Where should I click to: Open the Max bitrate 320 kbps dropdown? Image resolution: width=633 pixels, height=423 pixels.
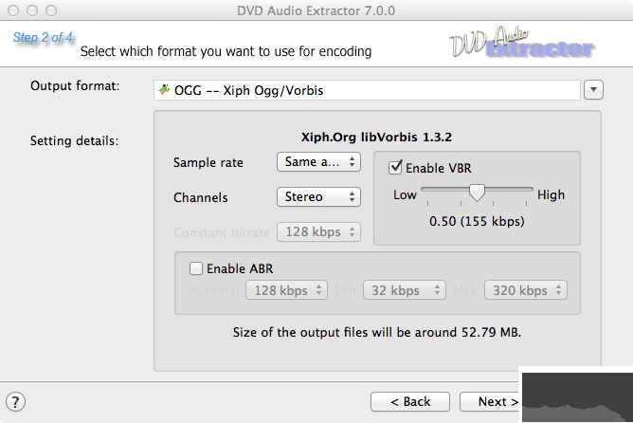[x=526, y=290]
